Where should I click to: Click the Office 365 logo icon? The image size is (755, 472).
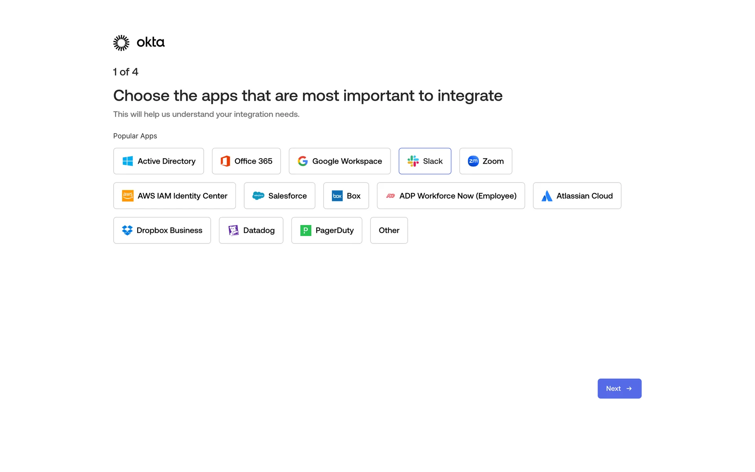tap(225, 161)
